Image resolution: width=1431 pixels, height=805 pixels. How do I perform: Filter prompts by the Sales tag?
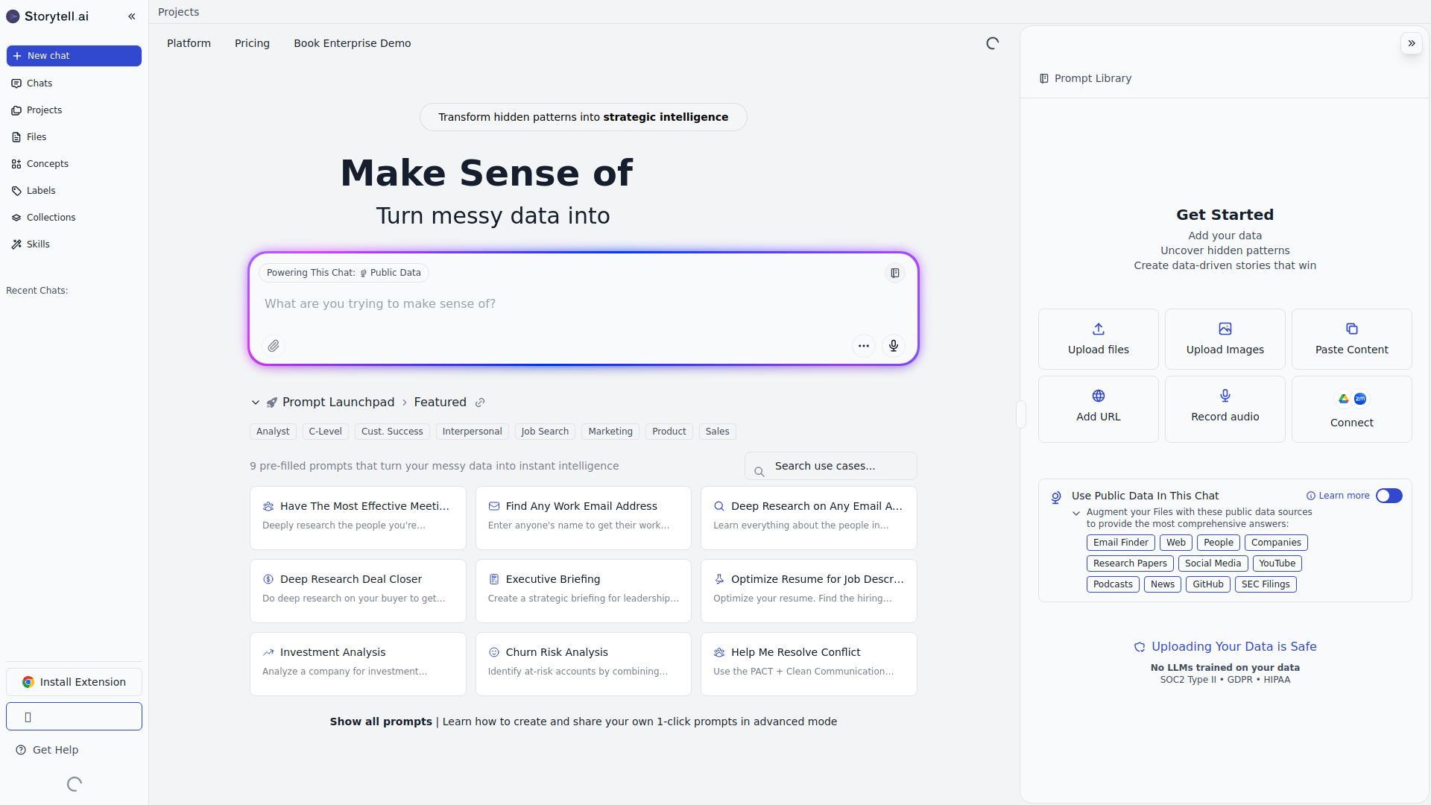point(717,432)
